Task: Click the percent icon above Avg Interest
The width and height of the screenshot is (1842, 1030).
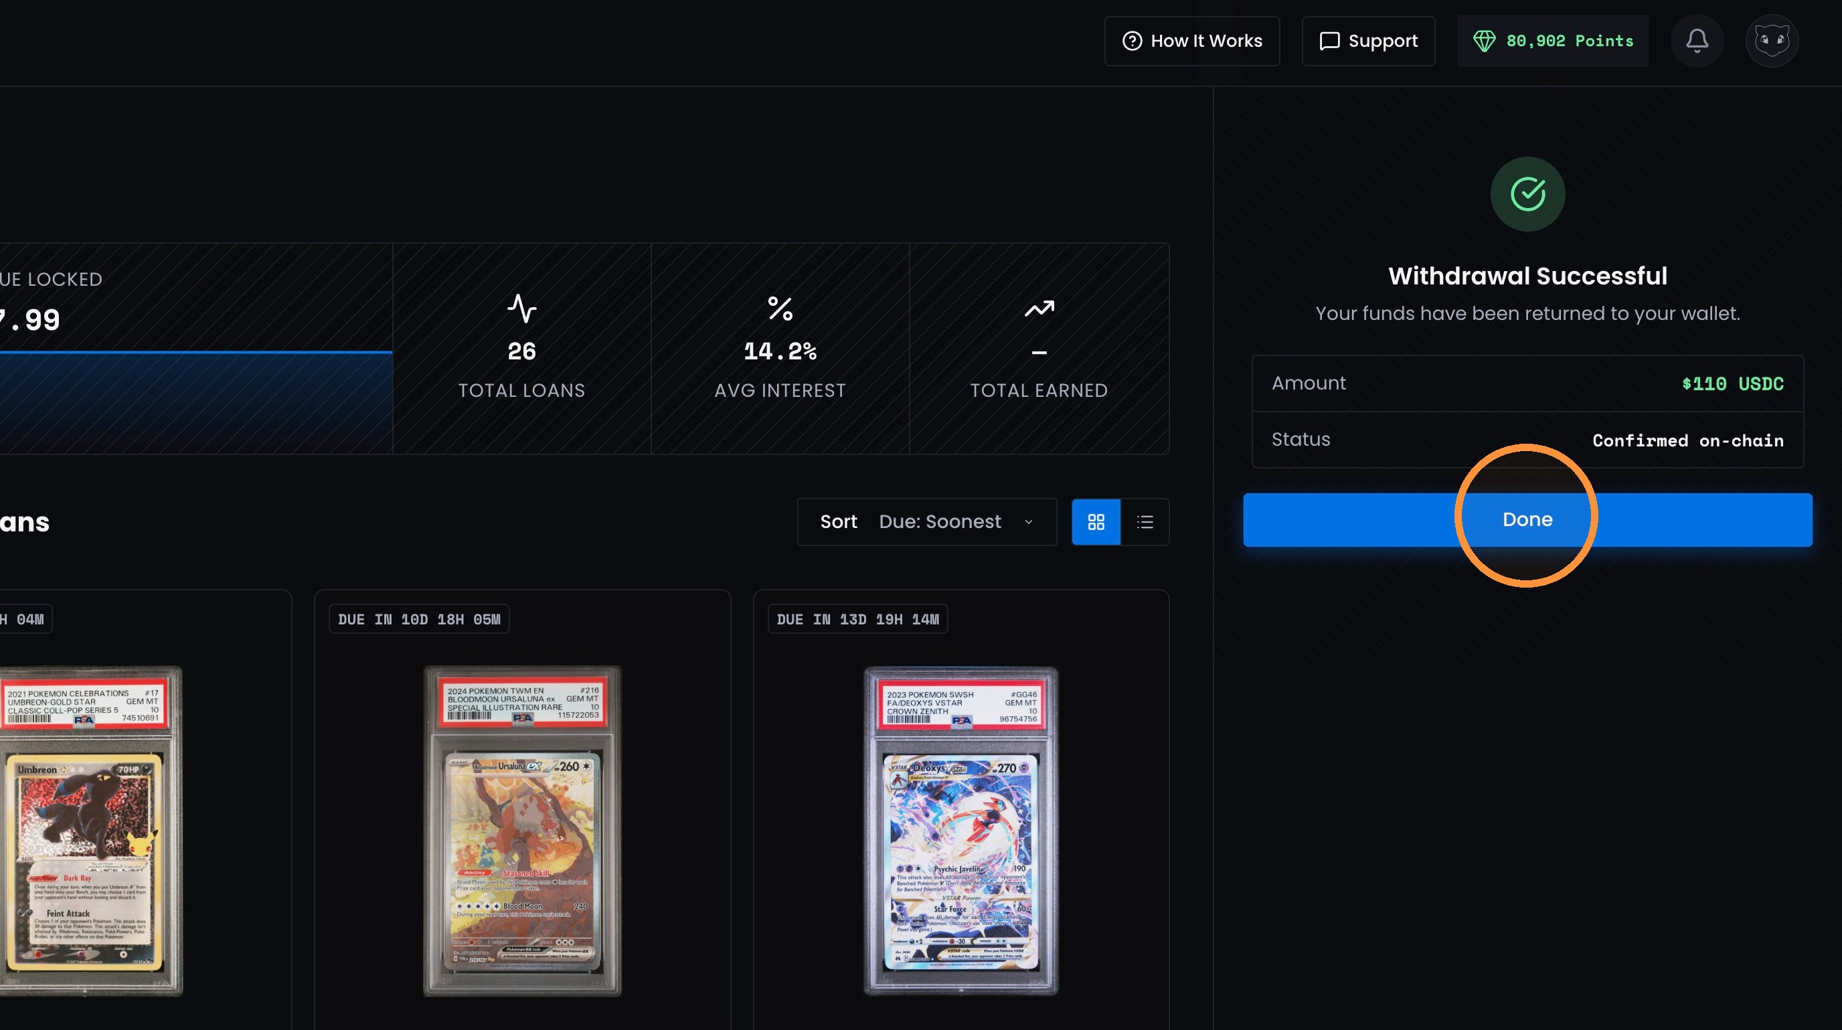Action: point(780,309)
